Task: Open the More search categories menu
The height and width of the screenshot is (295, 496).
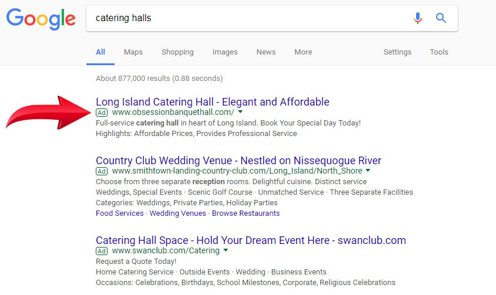Action: click(x=303, y=52)
